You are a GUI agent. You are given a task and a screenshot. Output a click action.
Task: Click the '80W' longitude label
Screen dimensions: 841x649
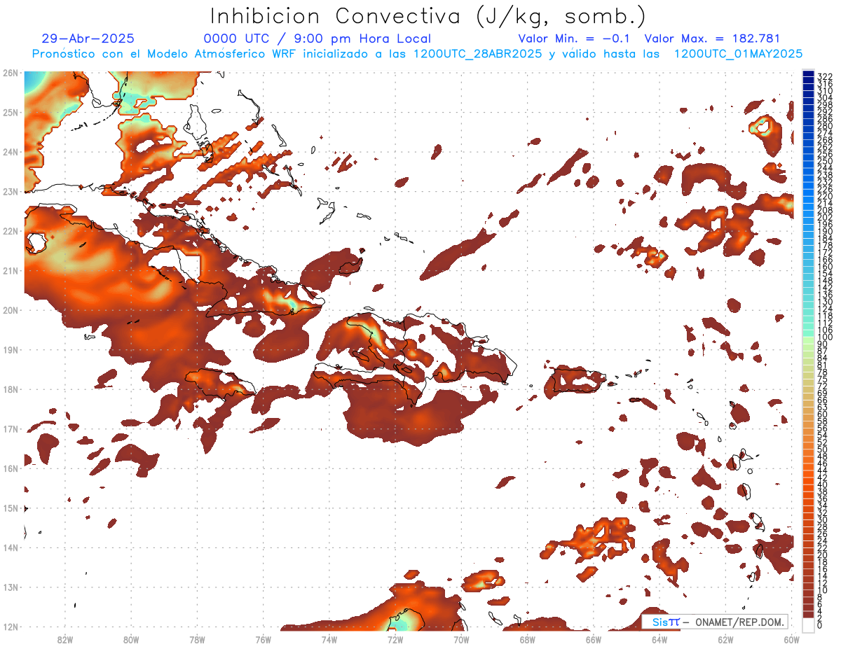(131, 640)
